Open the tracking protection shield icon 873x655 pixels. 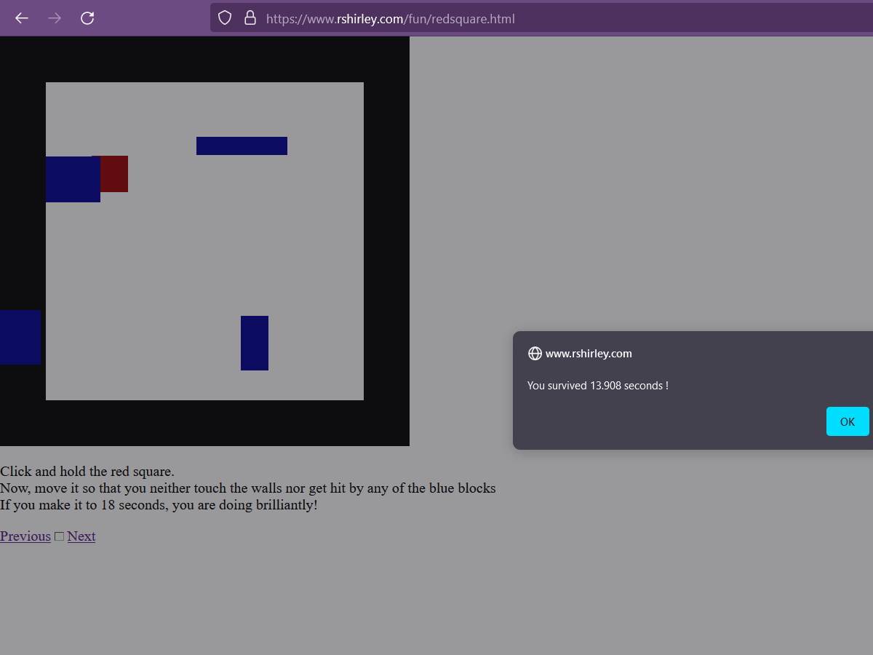pos(225,18)
